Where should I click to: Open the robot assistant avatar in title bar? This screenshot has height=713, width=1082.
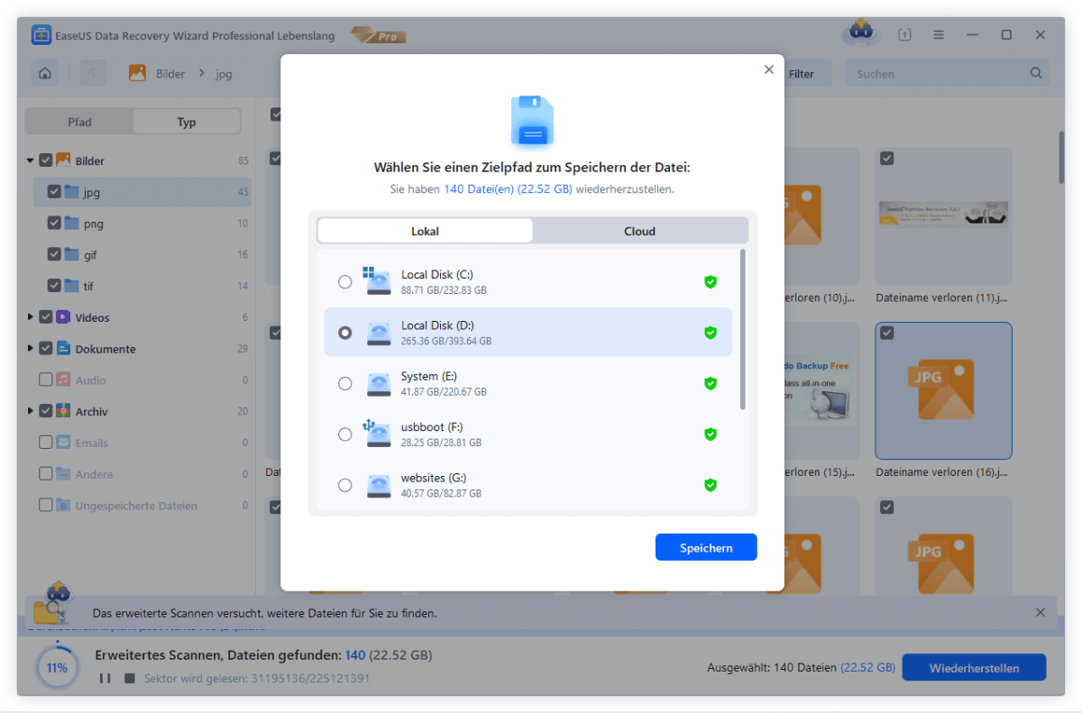pyautogui.click(x=861, y=33)
